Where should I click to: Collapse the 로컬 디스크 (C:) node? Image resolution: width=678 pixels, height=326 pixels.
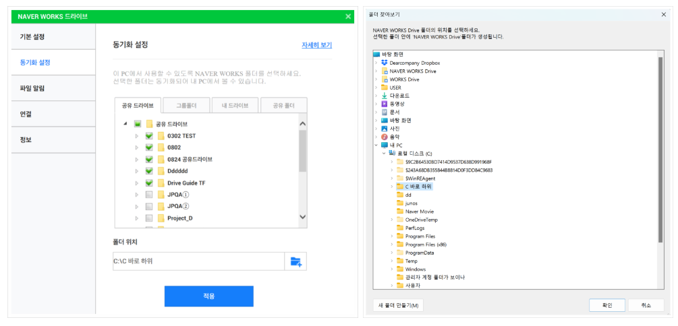(384, 154)
